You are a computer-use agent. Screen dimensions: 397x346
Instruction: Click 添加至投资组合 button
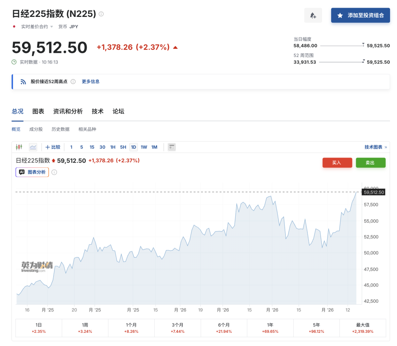[360, 15]
